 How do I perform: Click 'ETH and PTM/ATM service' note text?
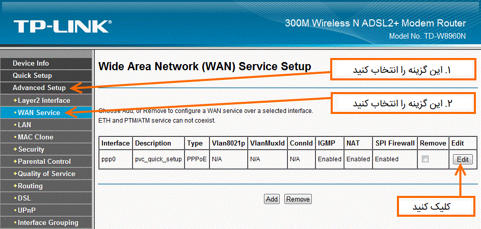(157, 121)
